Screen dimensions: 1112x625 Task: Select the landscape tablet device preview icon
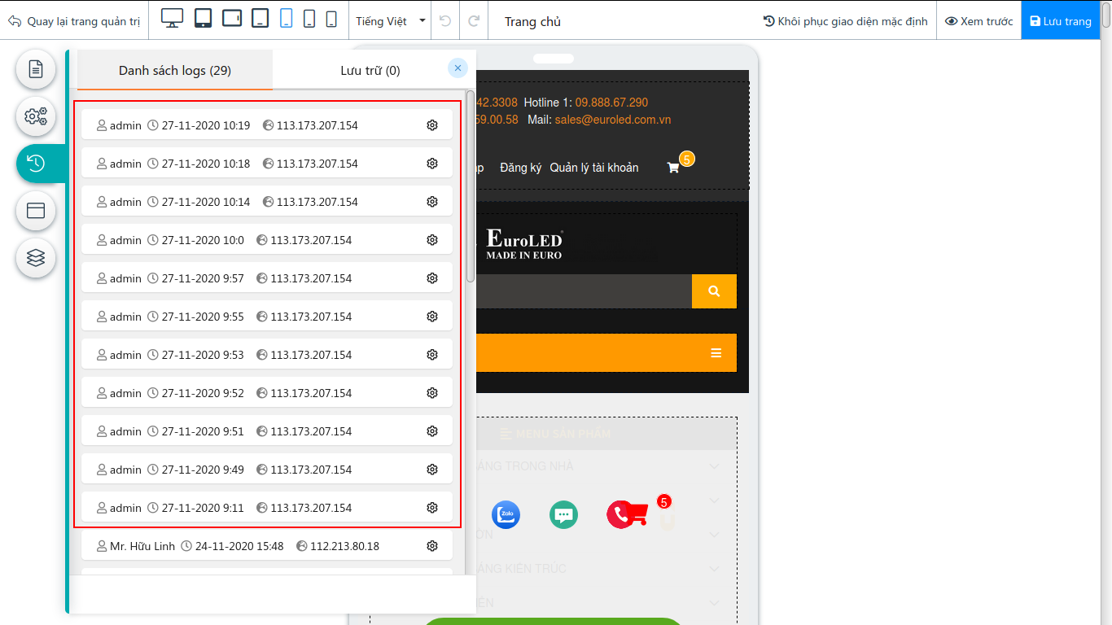click(x=232, y=19)
